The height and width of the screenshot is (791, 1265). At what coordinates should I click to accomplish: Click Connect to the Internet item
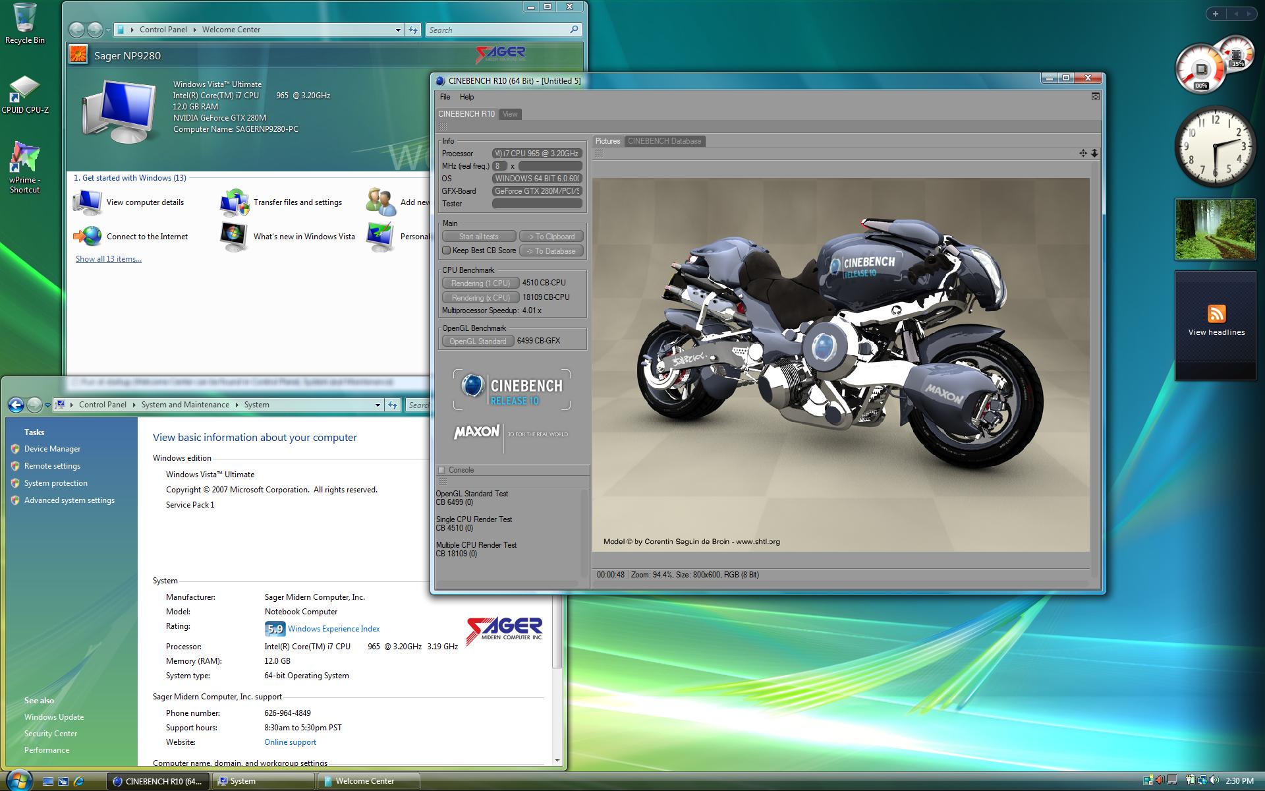(x=130, y=237)
